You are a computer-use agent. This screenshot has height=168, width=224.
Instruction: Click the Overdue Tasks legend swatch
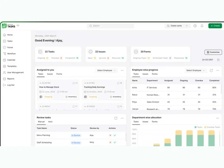[205, 127]
